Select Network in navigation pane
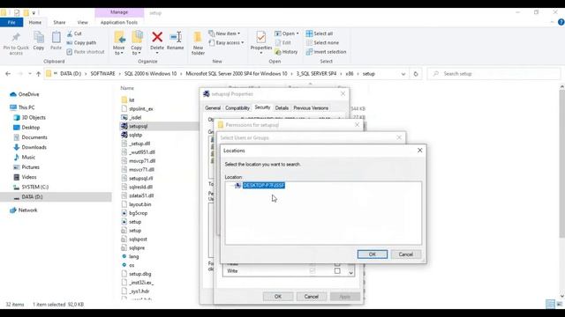565x317 pixels. pos(24,210)
